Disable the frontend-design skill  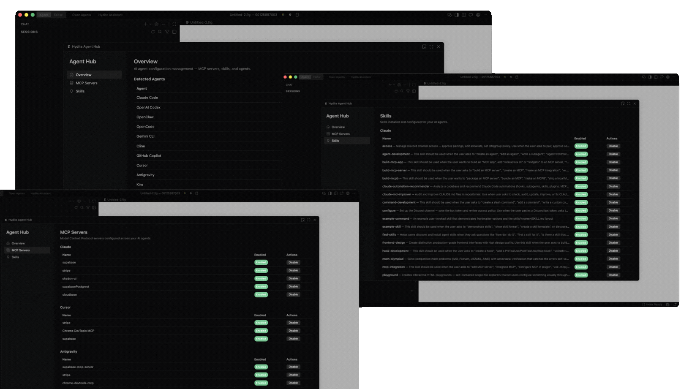(x=613, y=243)
